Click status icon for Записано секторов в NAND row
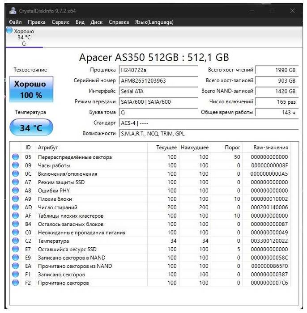Image resolution: width=307 pixels, height=313 pixels. pyautogui.click(x=15, y=258)
